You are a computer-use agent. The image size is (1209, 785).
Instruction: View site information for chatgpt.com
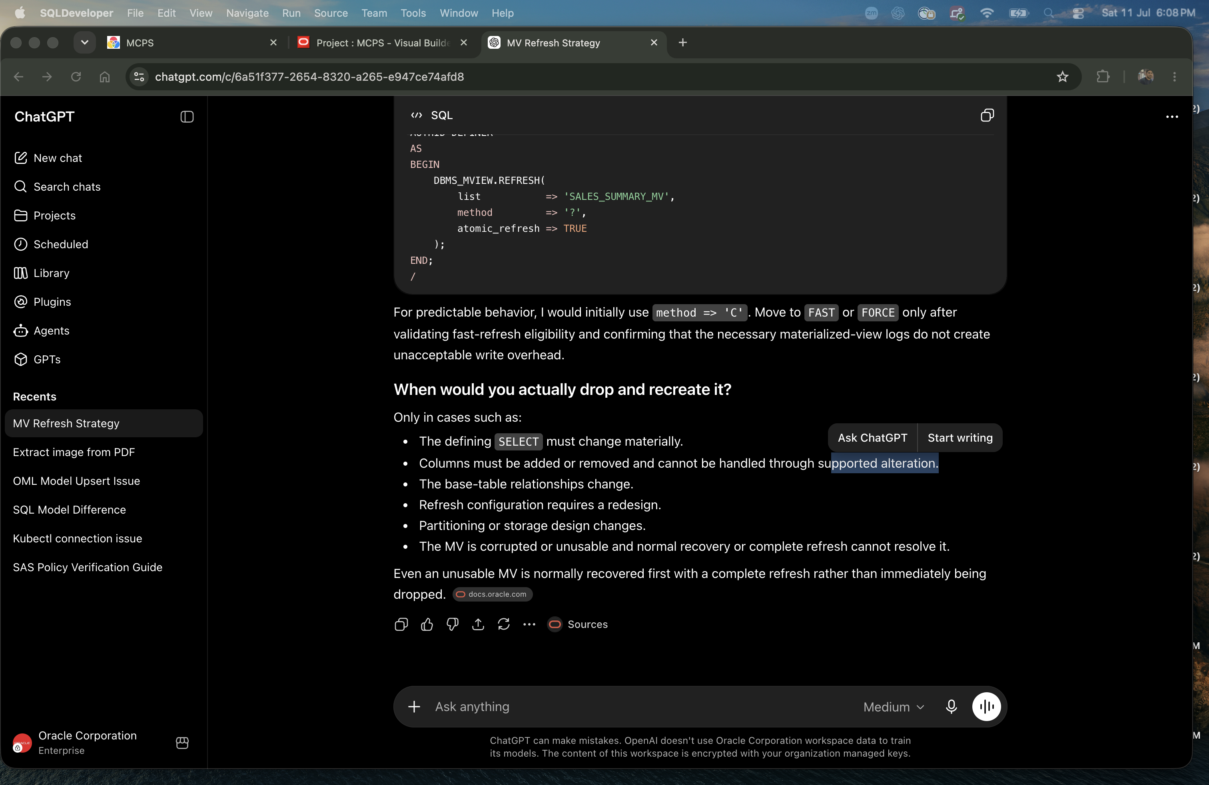pyautogui.click(x=139, y=77)
